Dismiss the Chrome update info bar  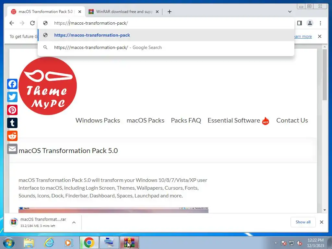[320, 36]
